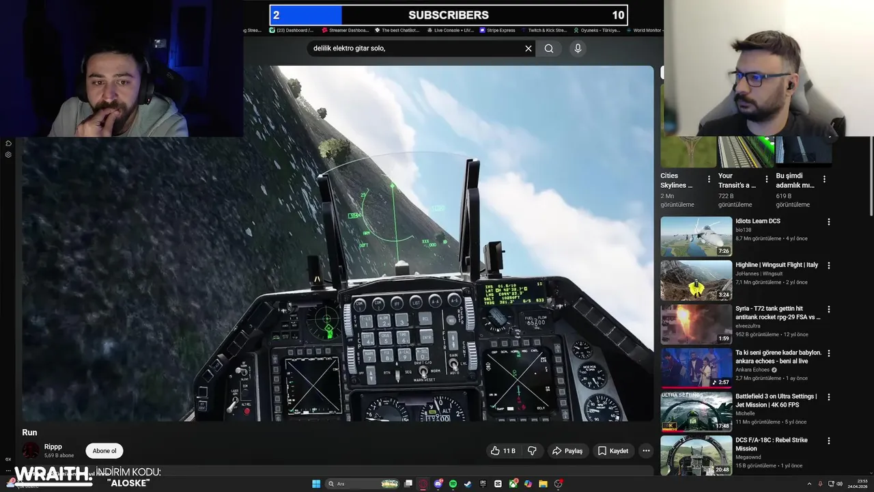Image resolution: width=874 pixels, height=492 pixels.
Task: Like the video showing 11 B
Action: click(503, 451)
